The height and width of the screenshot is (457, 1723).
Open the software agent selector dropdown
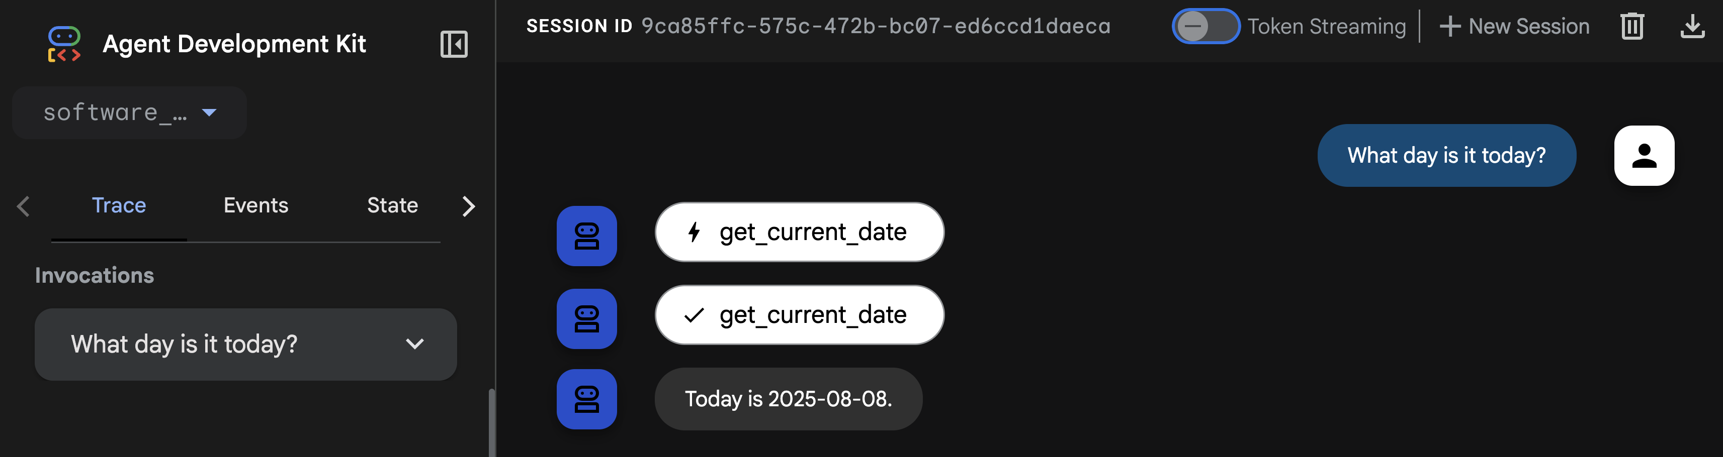tap(128, 112)
